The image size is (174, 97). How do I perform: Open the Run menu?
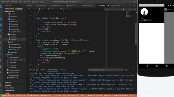click(29, 2)
